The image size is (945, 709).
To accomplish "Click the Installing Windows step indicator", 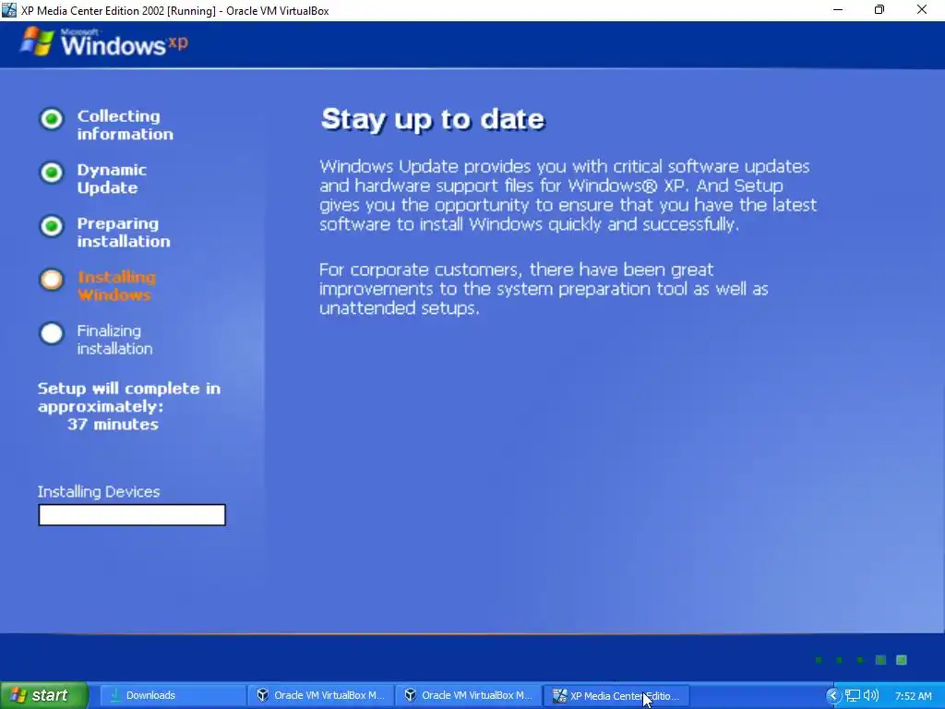I will 52,280.
